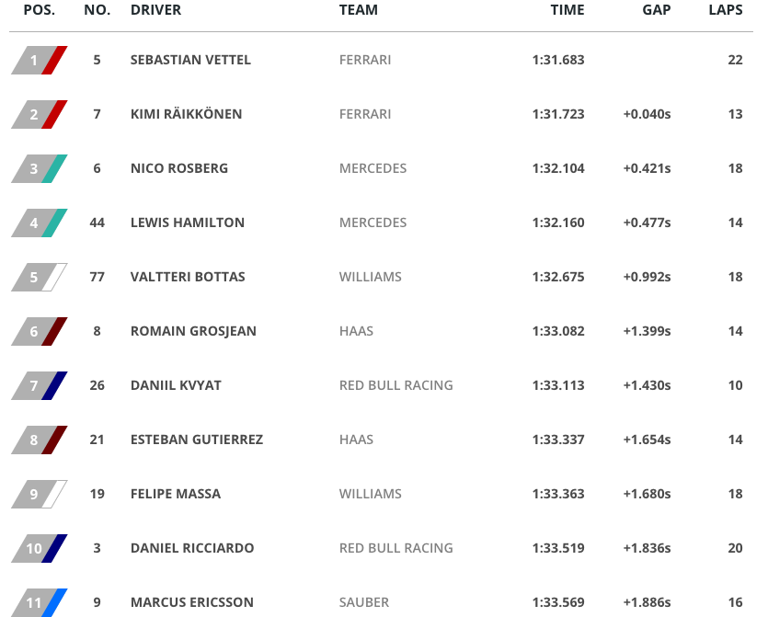Open Sebastian Vettel's driver name

tap(190, 60)
